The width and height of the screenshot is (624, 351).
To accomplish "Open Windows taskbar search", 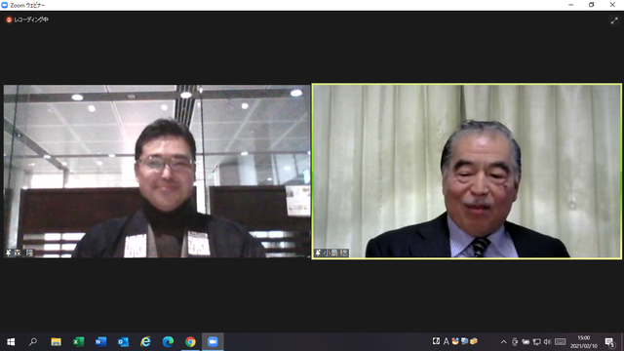I will [33, 342].
